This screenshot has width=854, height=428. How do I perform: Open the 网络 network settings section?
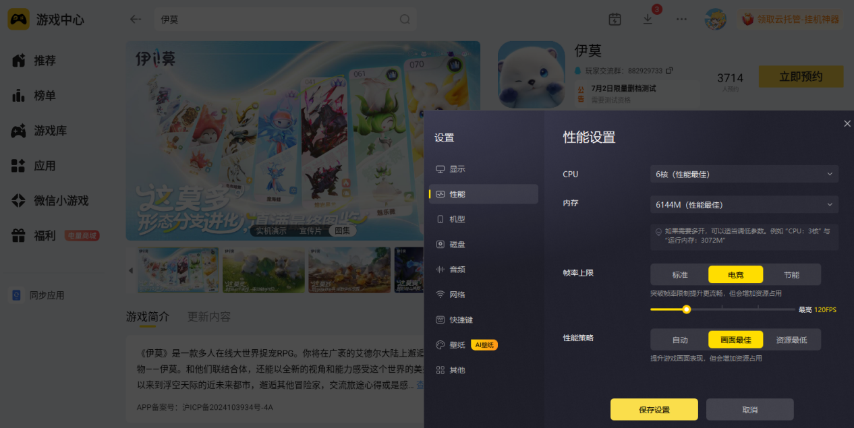[x=484, y=295]
